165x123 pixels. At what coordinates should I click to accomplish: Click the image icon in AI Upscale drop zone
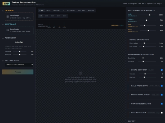point(8,30)
